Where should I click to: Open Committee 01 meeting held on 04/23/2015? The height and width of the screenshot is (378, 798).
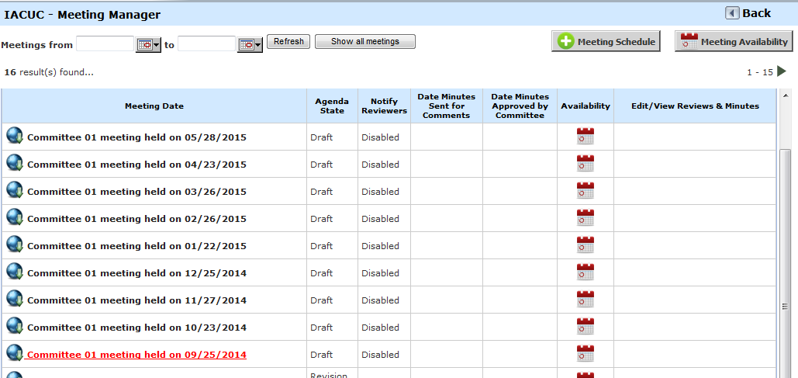(137, 165)
